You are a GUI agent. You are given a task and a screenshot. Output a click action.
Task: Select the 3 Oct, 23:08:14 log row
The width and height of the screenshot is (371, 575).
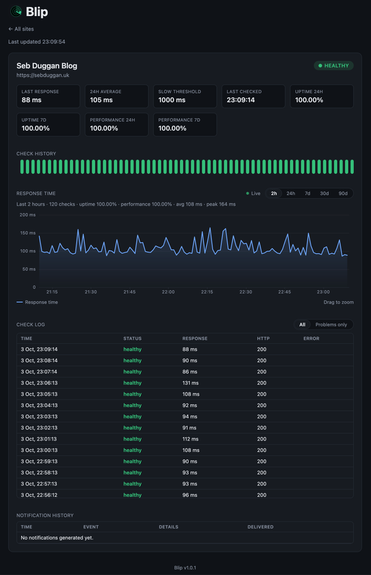[x=185, y=360]
